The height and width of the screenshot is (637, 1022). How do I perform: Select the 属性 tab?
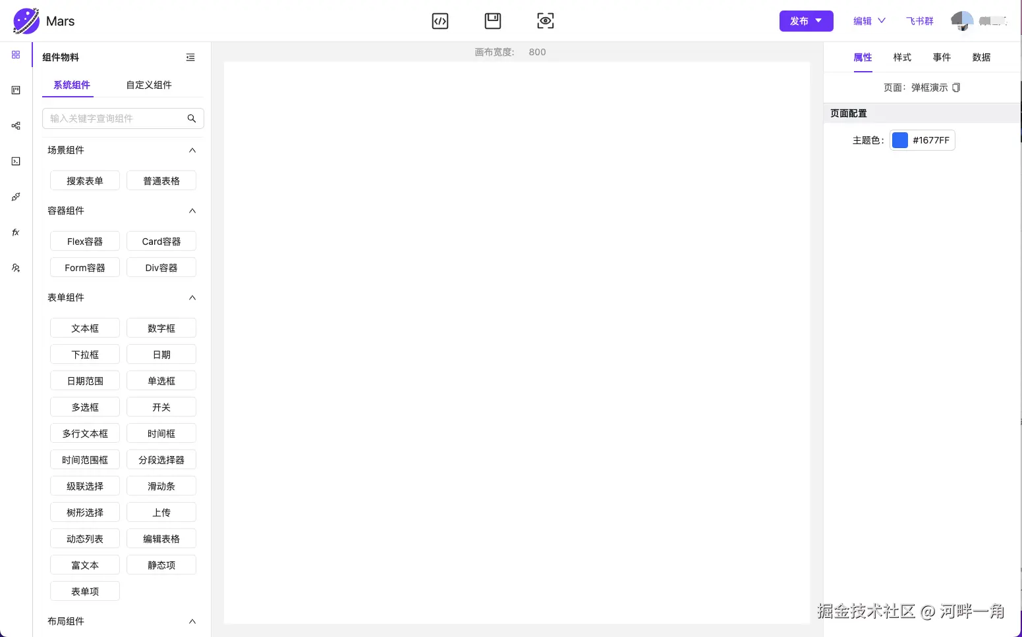pyautogui.click(x=863, y=57)
